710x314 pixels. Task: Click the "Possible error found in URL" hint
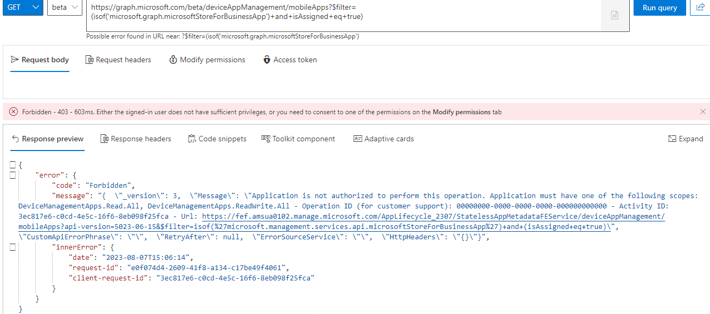click(223, 36)
